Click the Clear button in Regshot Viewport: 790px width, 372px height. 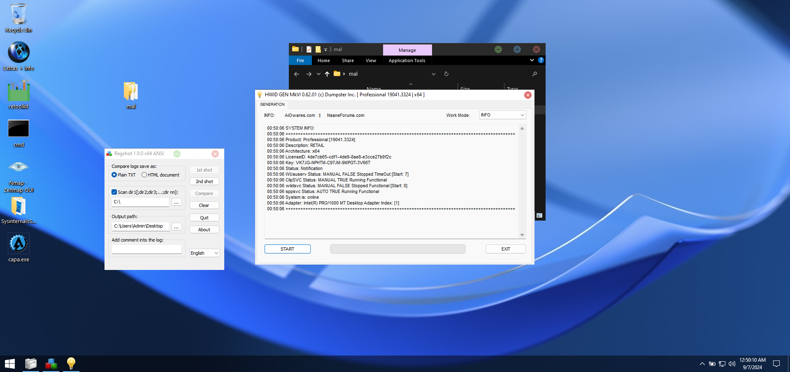point(204,205)
